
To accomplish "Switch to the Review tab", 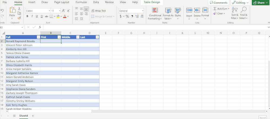I will point(109,2).
